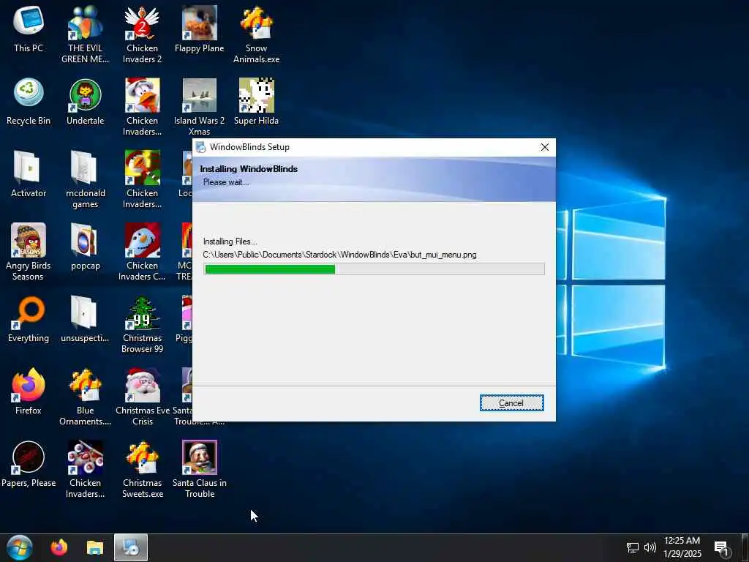
Task: Select the Super Hilda icon
Action: point(256,102)
